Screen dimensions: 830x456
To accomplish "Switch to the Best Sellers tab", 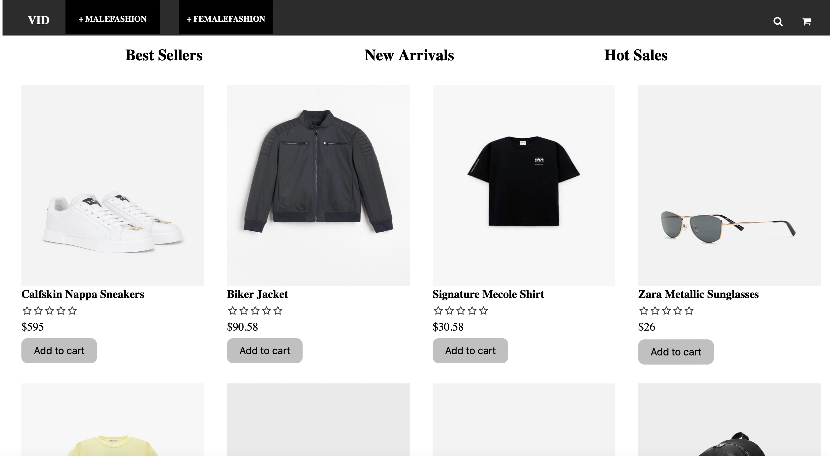I will click(x=164, y=55).
